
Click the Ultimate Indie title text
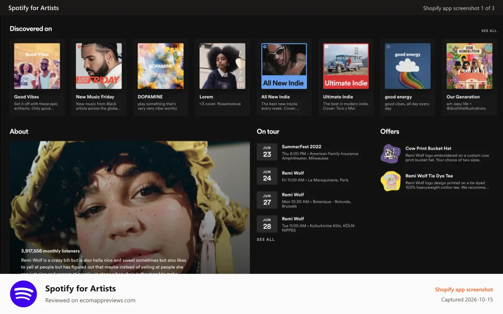click(x=338, y=97)
